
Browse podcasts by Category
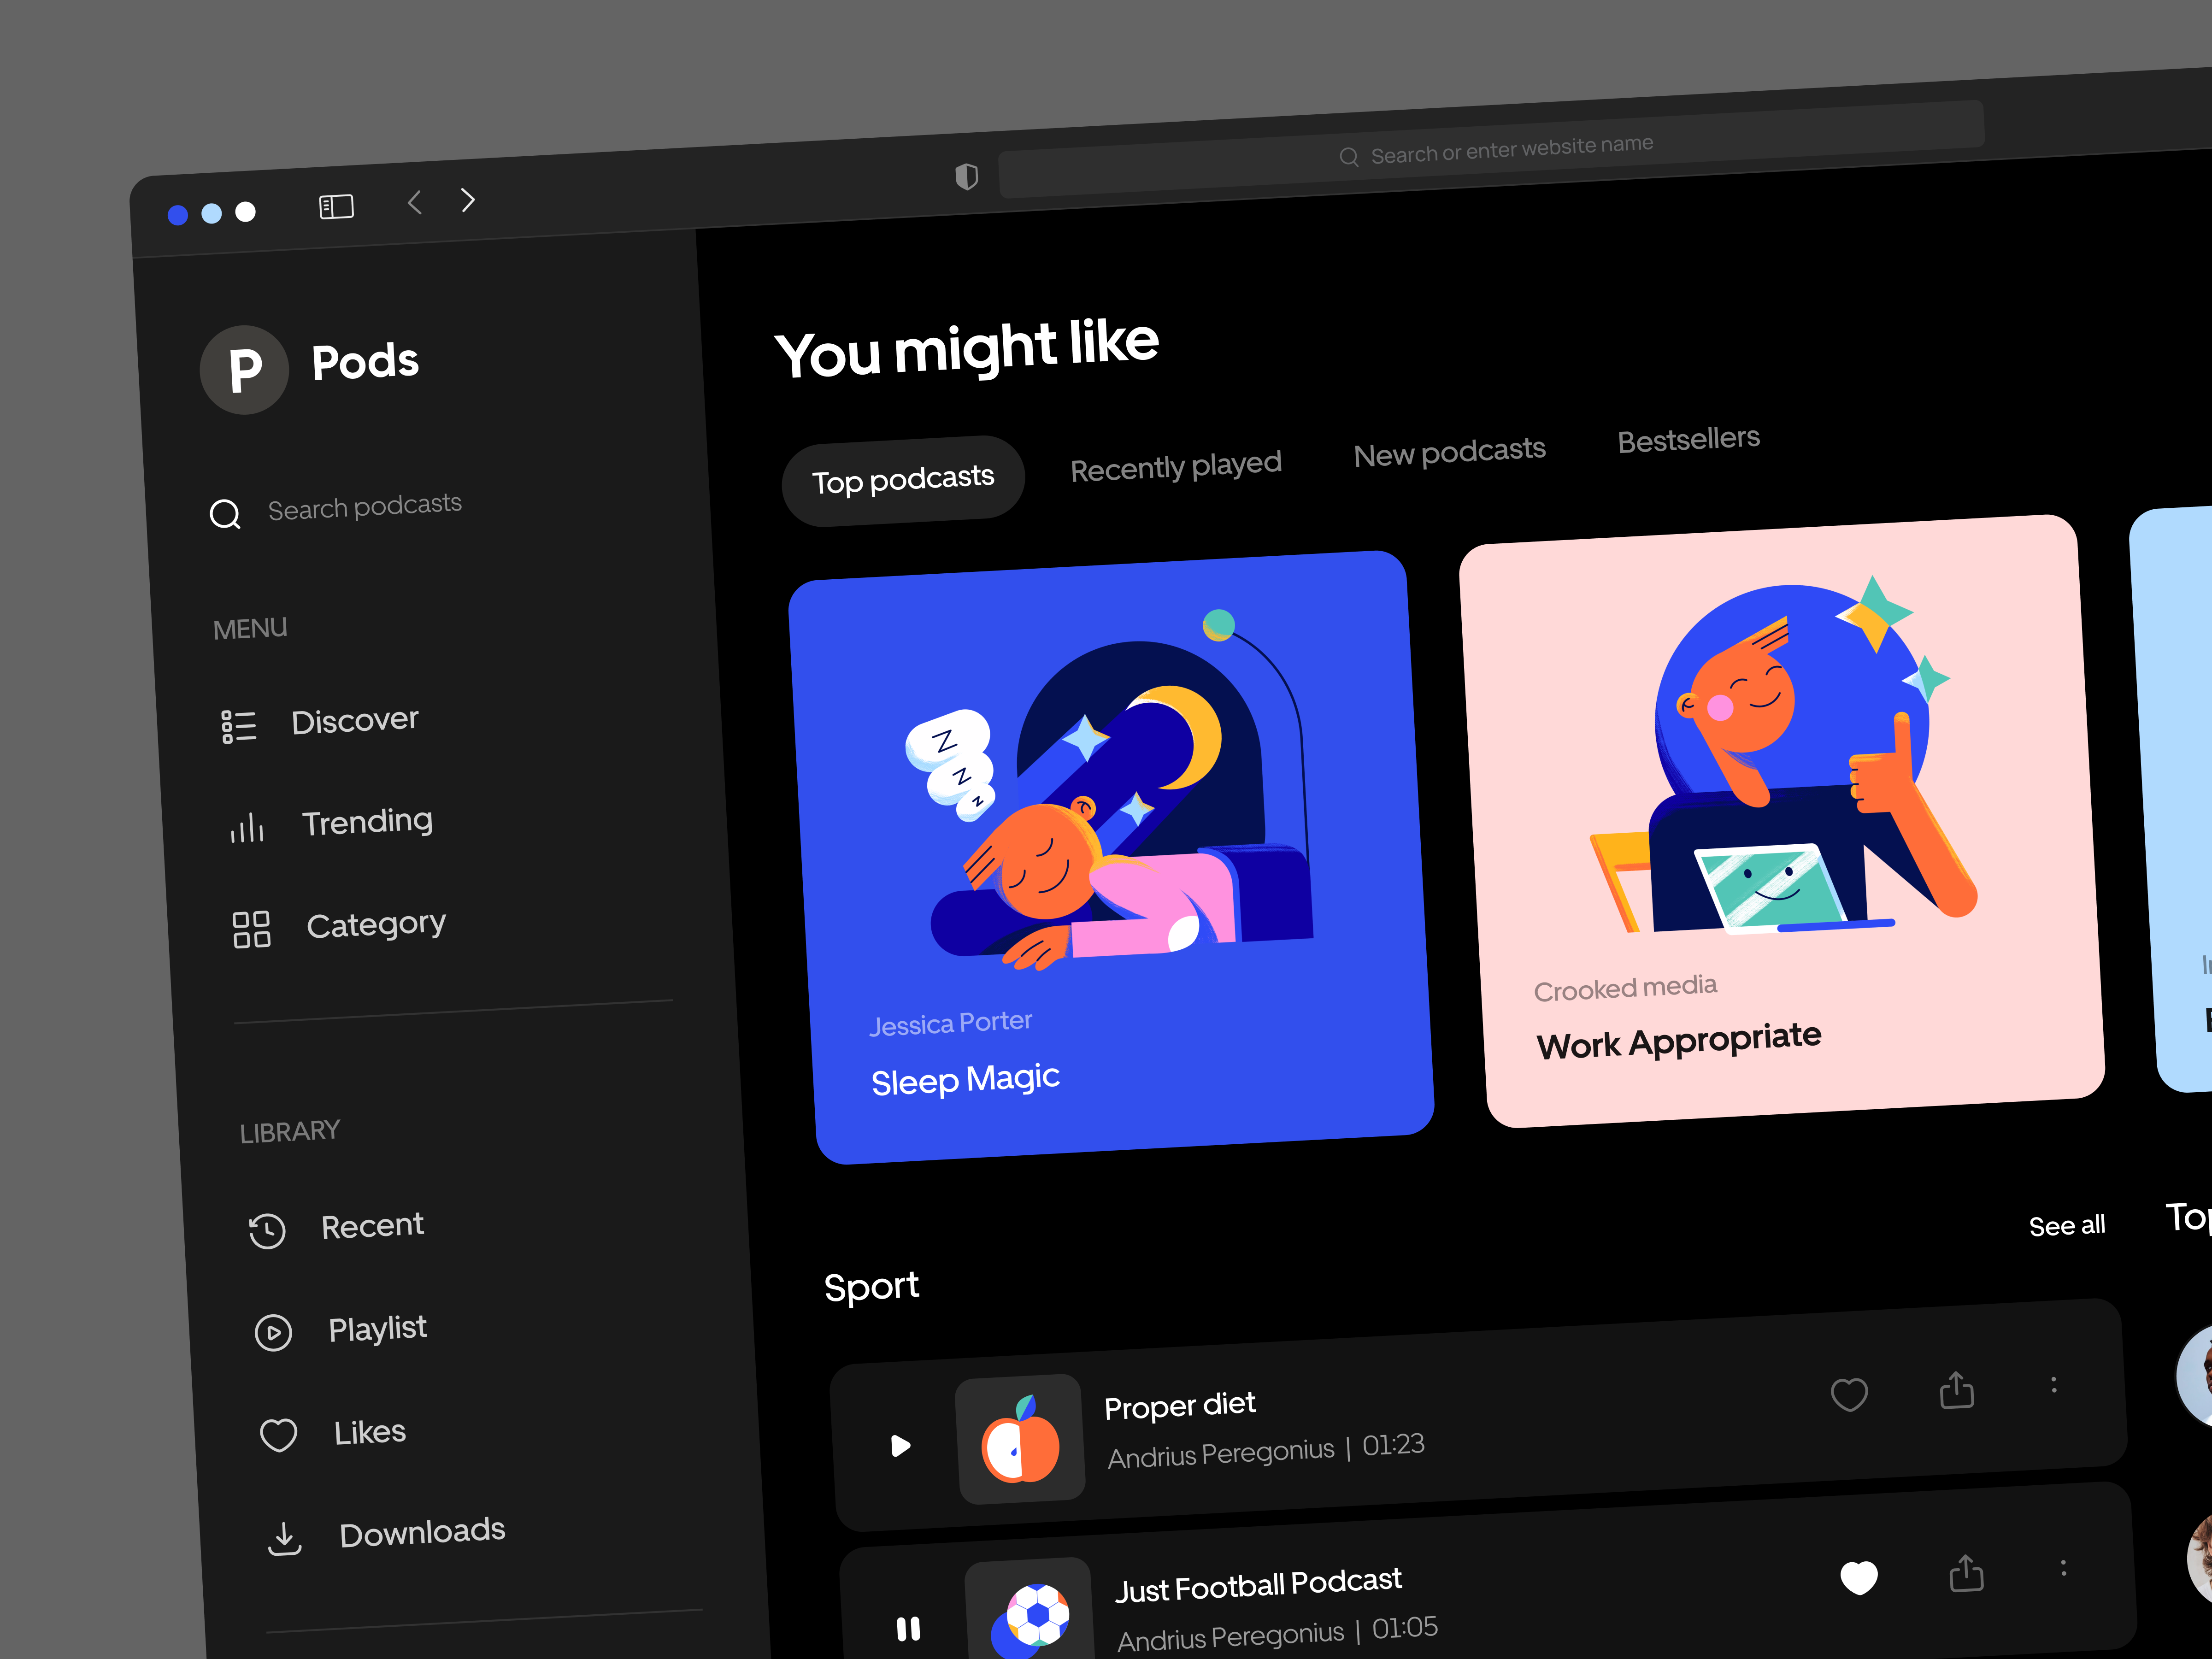click(376, 923)
